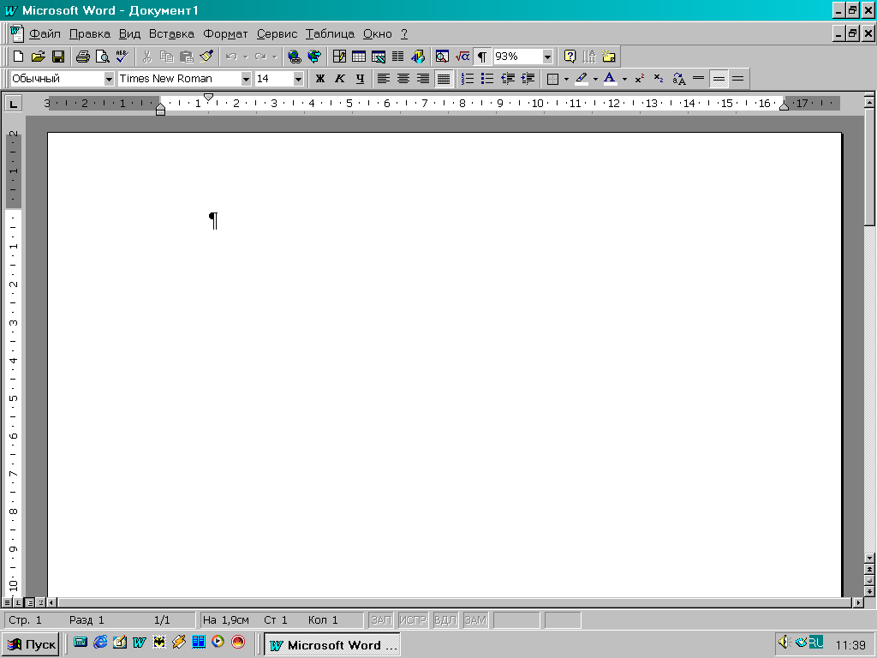Toggle italic (К) formatting

339,79
